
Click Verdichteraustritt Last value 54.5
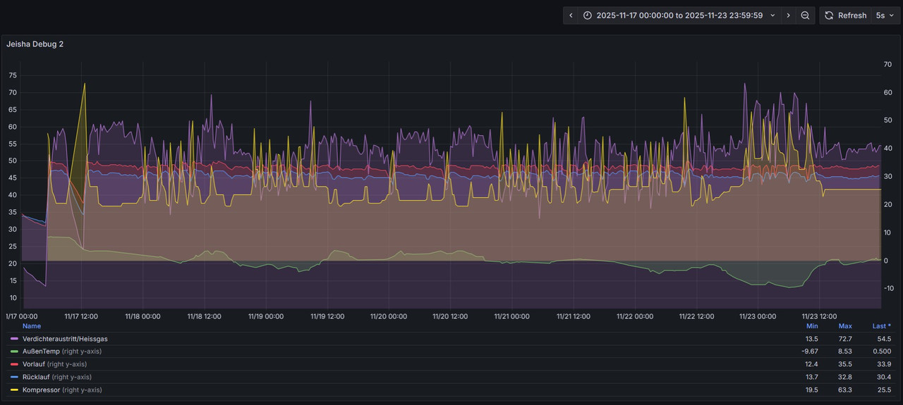point(883,339)
